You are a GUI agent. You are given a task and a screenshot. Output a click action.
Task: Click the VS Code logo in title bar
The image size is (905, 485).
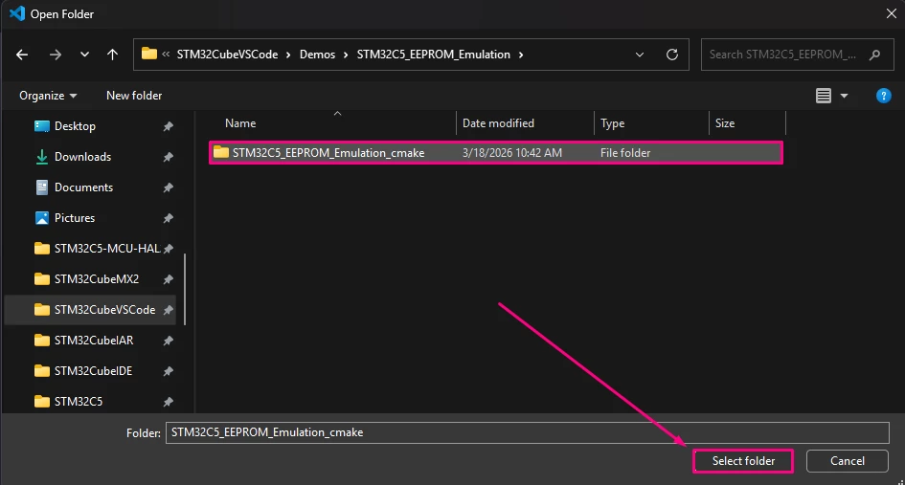(x=17, y=13)
